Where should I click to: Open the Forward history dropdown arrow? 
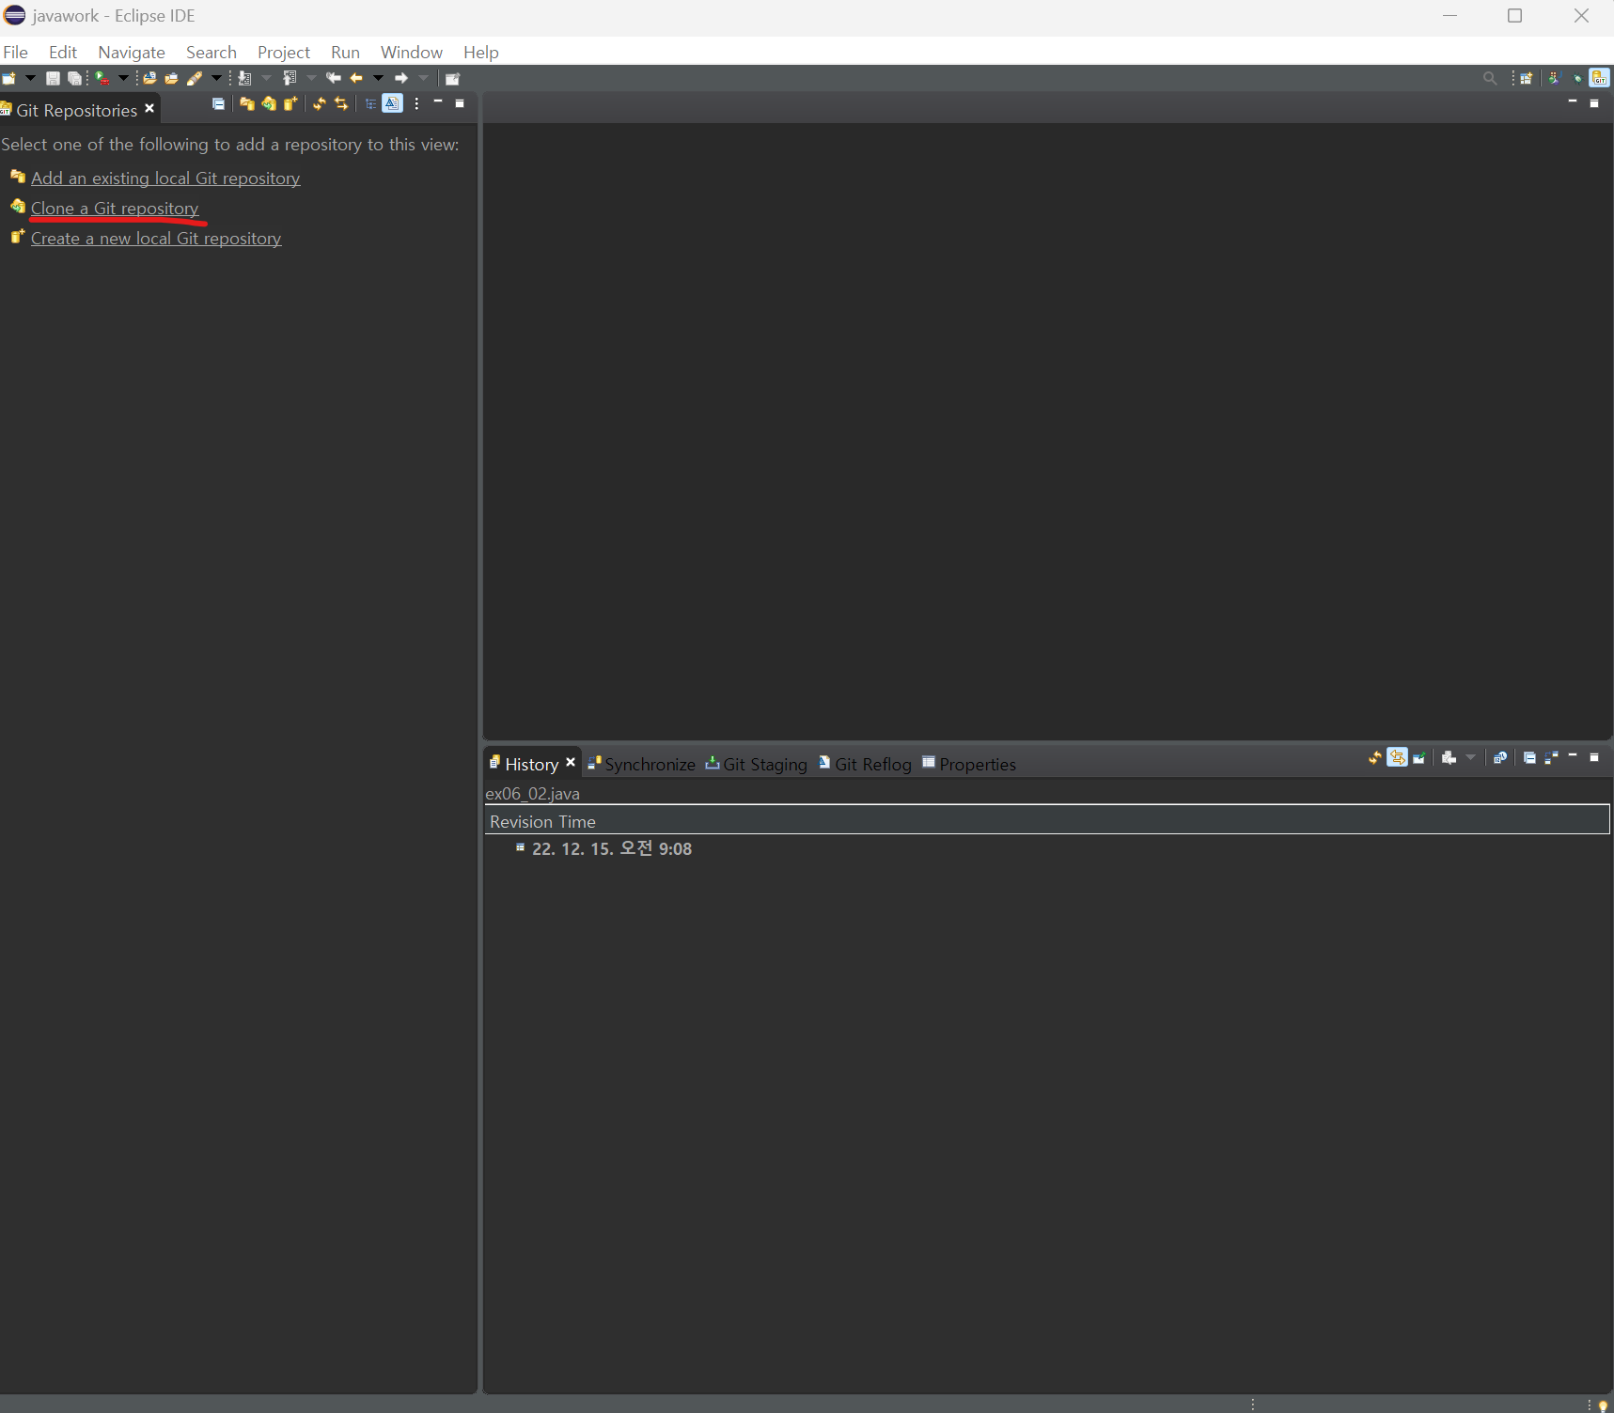coord(423,78)
